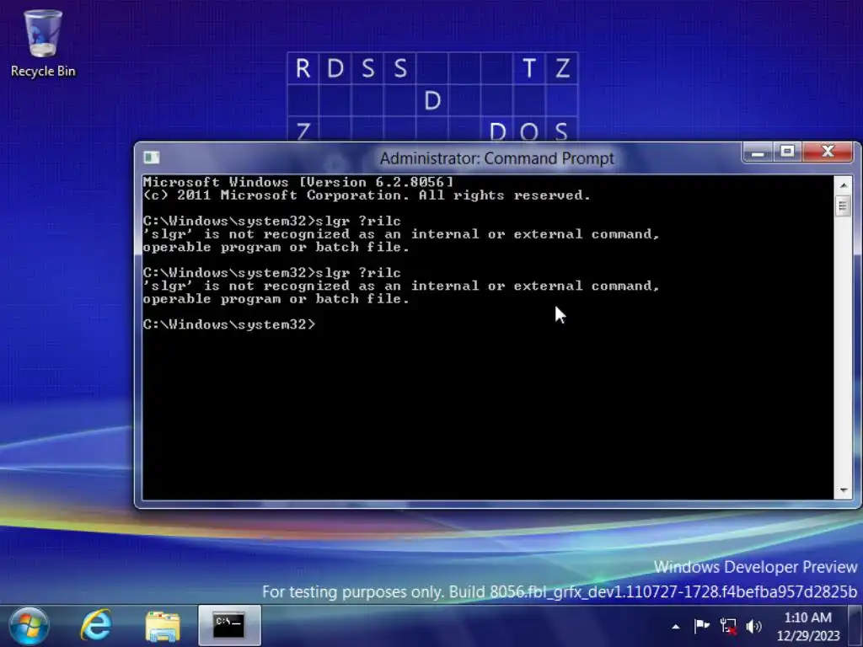Click the console scrollbar down arrow
The image size is (863, 647).
(x=843, y=490)
